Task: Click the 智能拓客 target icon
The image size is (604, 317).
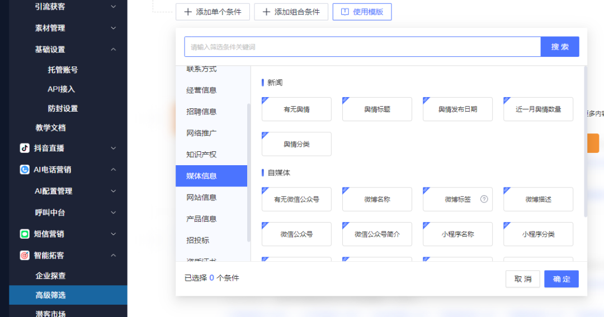Action: [25, 255]
